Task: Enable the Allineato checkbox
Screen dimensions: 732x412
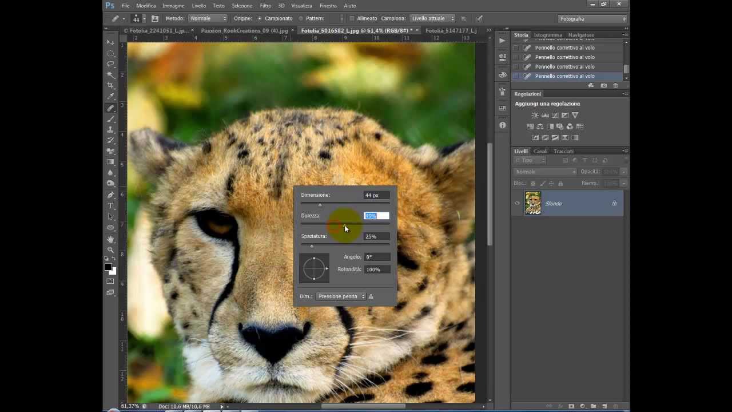Action: click(352, 18)
